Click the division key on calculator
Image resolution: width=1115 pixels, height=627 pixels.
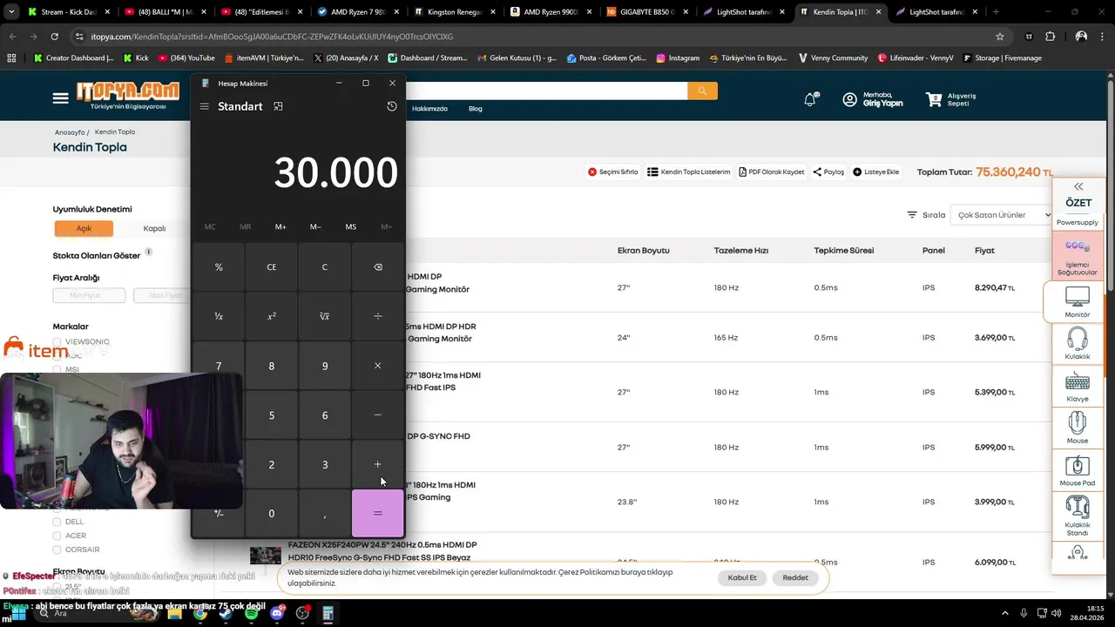(x=378, y=316)
